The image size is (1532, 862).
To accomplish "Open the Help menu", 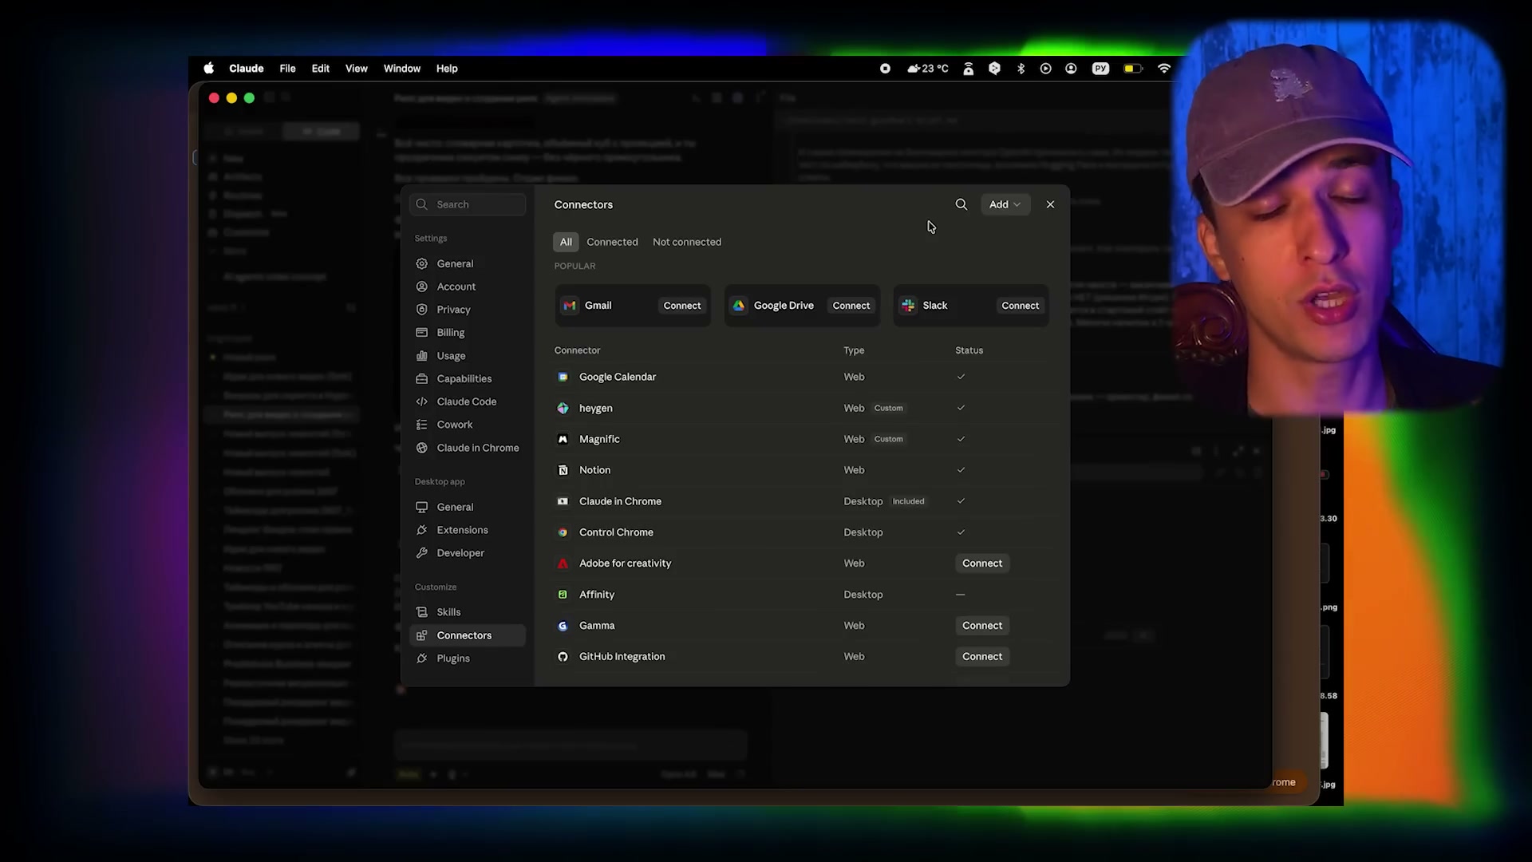I will pyautogui.click(x=447, y=69).
